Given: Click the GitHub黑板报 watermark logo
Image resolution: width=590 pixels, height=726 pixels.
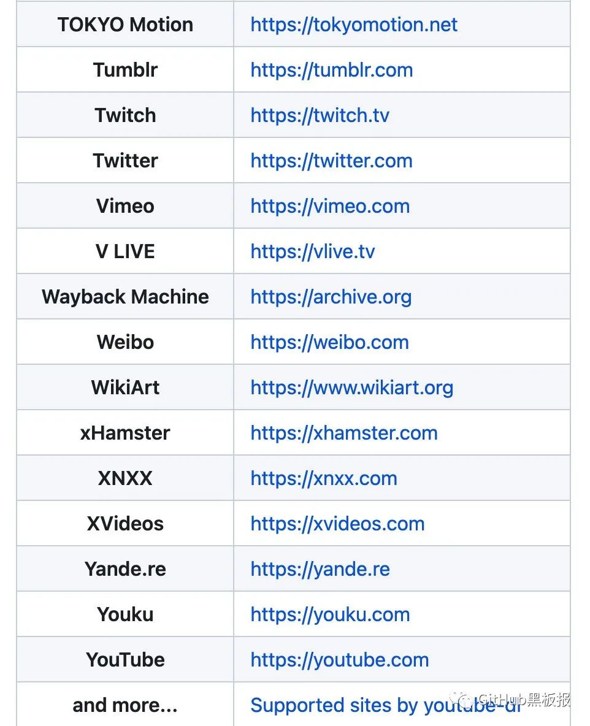Looking at the screenshot, I should click(x=511, y=699).
